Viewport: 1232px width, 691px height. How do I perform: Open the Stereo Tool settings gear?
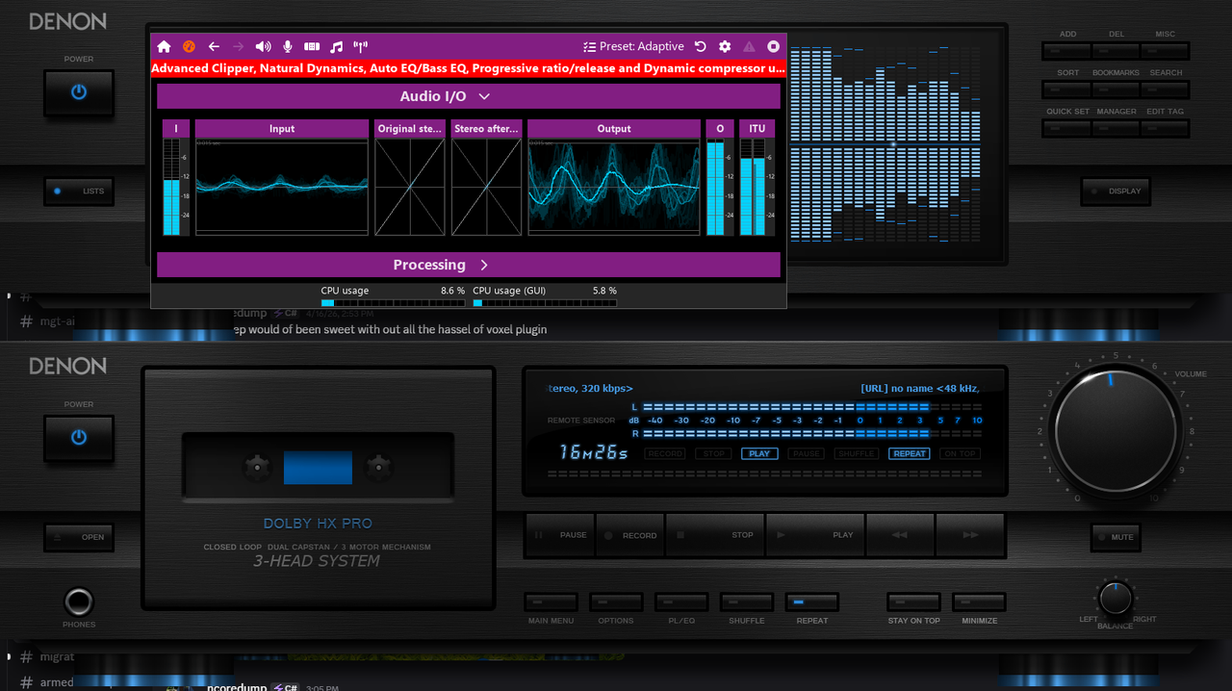[x=725, y=46]
